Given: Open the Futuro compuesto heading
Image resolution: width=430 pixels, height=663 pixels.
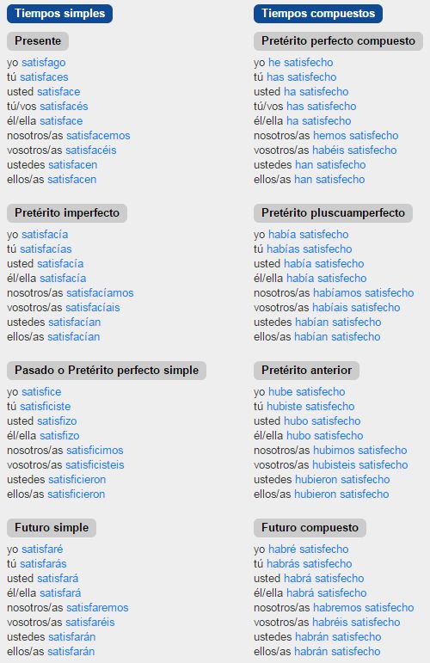Looking at the screenshot, I should click(310, 528).
